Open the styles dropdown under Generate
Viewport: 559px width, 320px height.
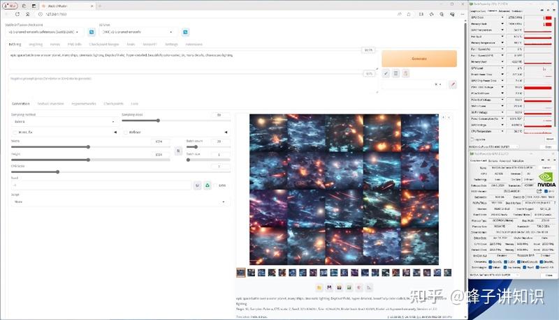(x=414, y=84)
